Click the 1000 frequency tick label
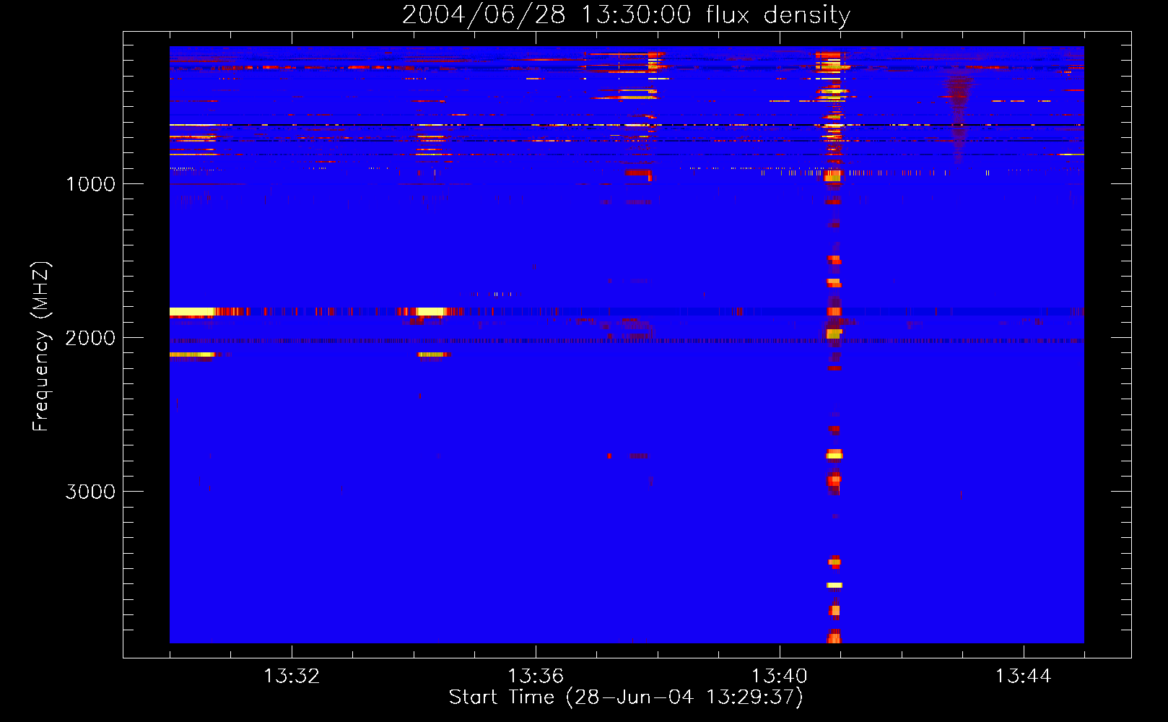 (x=91, y=184)
